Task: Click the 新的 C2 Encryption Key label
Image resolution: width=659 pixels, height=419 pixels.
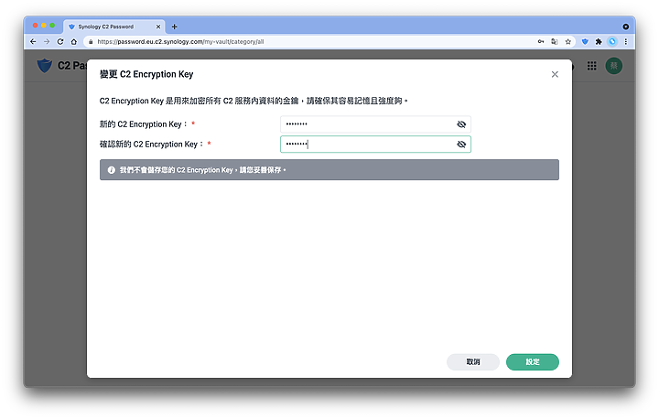Action: (x=143, y=124)
